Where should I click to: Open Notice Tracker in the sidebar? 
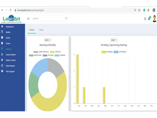11,60
